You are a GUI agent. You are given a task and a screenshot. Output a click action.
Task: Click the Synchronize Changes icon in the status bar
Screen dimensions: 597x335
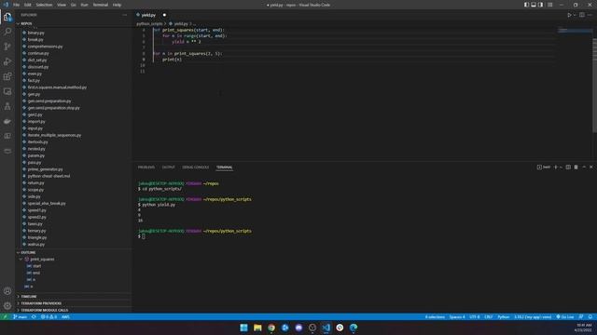(x=34, y=316)
